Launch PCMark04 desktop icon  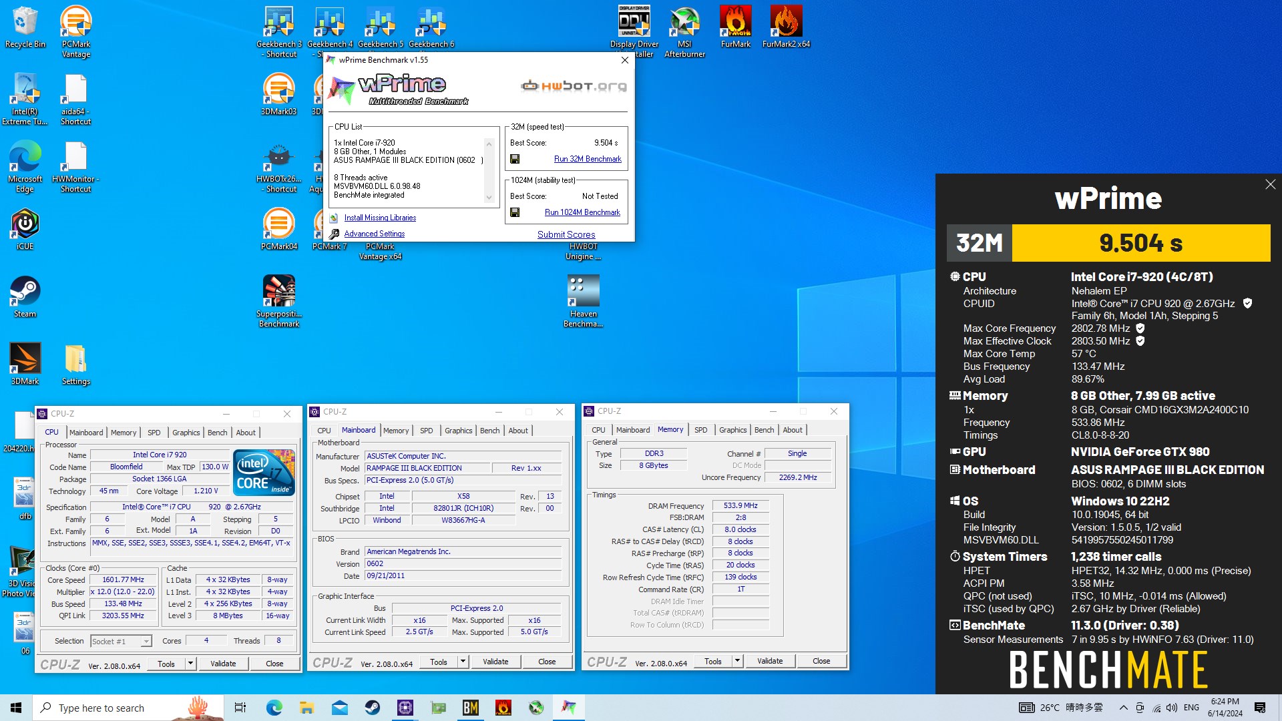(x=279, y=229)
